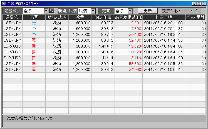
Task: Click the magnifier search icon beside currency pair
Action: 51,11
